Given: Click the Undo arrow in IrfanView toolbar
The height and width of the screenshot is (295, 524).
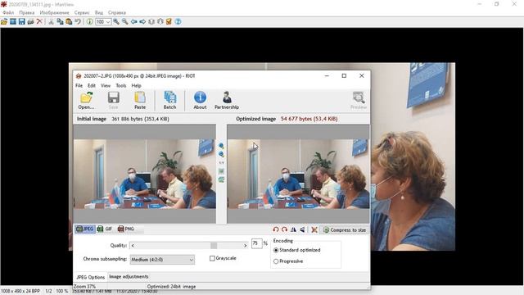Looking at the screenshot, I should pyautogui.click(x=78, y=22).
